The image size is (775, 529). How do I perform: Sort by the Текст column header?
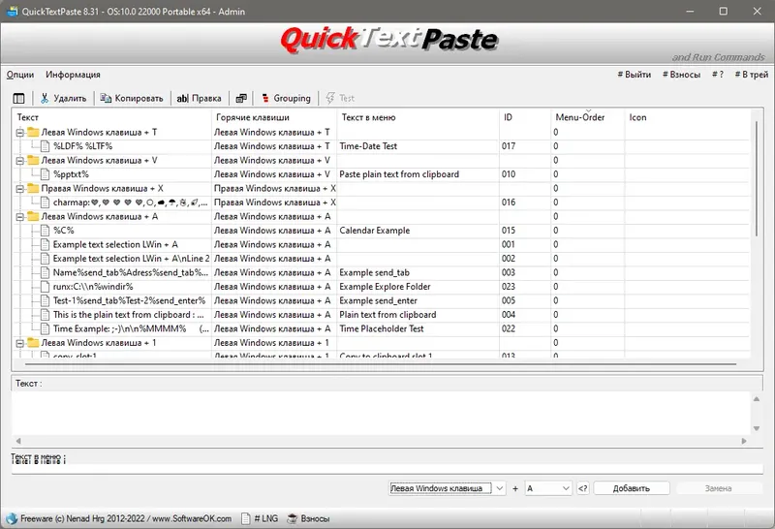[x=112, y=117]
